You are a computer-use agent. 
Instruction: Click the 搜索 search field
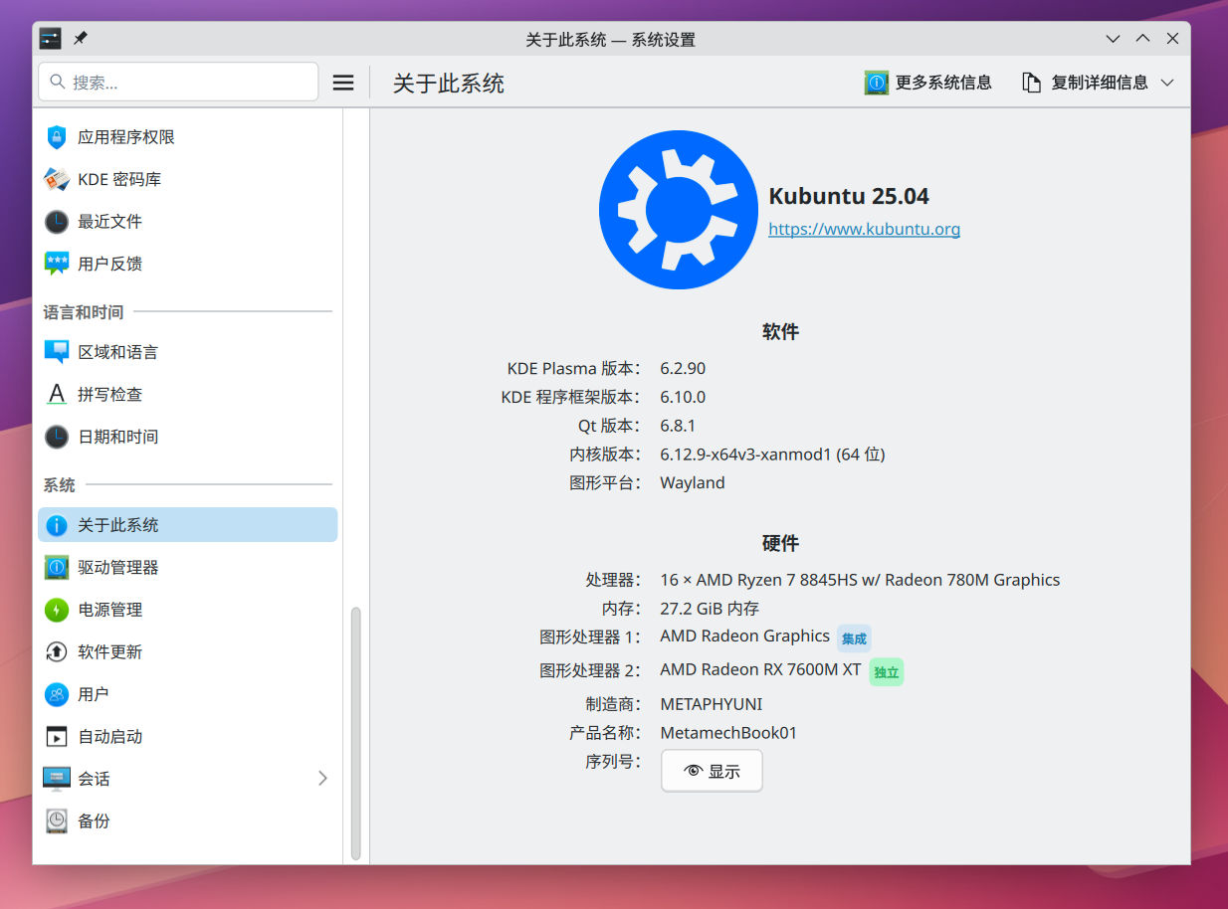(x=178, y=83)
